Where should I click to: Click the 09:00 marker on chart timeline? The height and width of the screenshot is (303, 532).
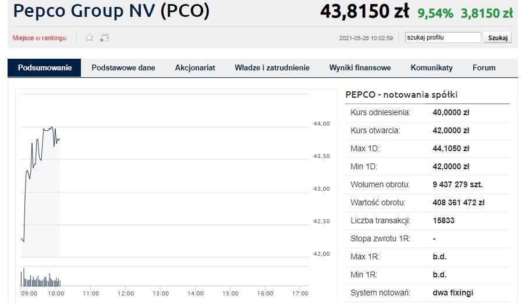click(29, 294)
